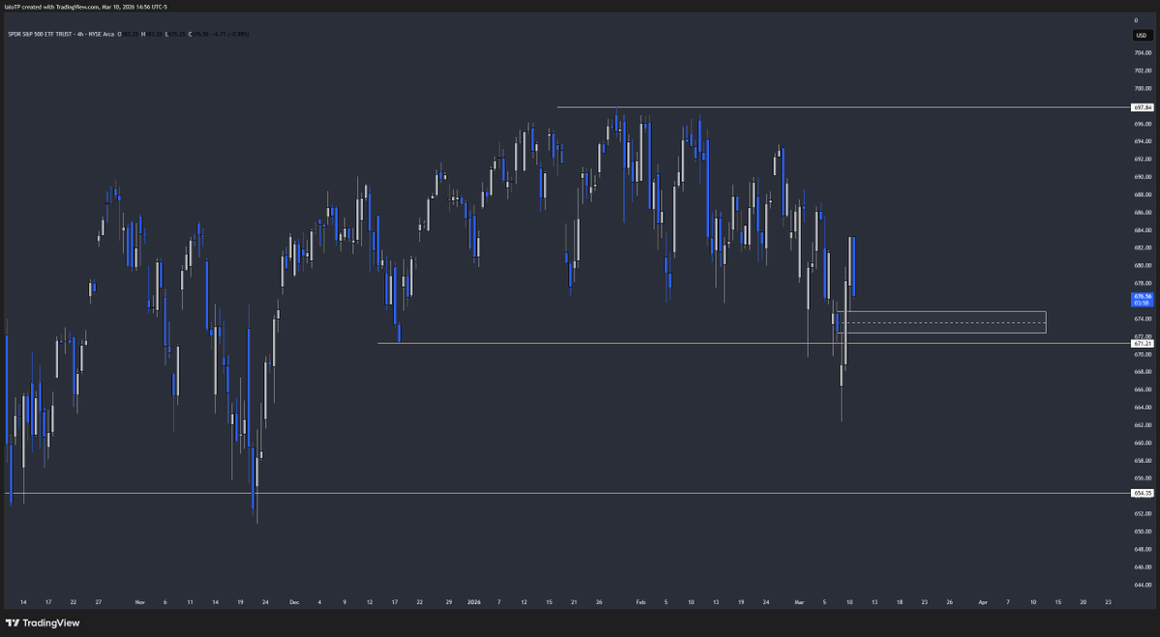This screenshot has width=1160, height=637.
Task: Click the Apr label on time axis
Action: [982, 602]
